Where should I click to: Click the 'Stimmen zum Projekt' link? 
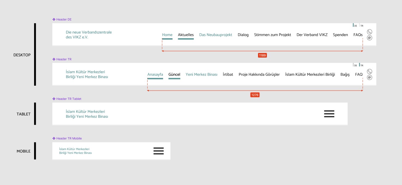pyautogui.click(x=272, y=35)
